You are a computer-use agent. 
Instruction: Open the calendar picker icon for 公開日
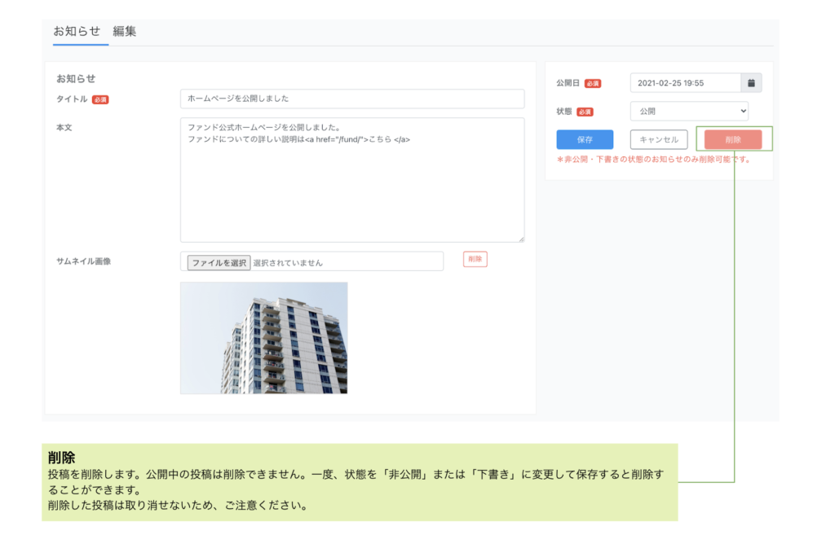tap(751, 83)
